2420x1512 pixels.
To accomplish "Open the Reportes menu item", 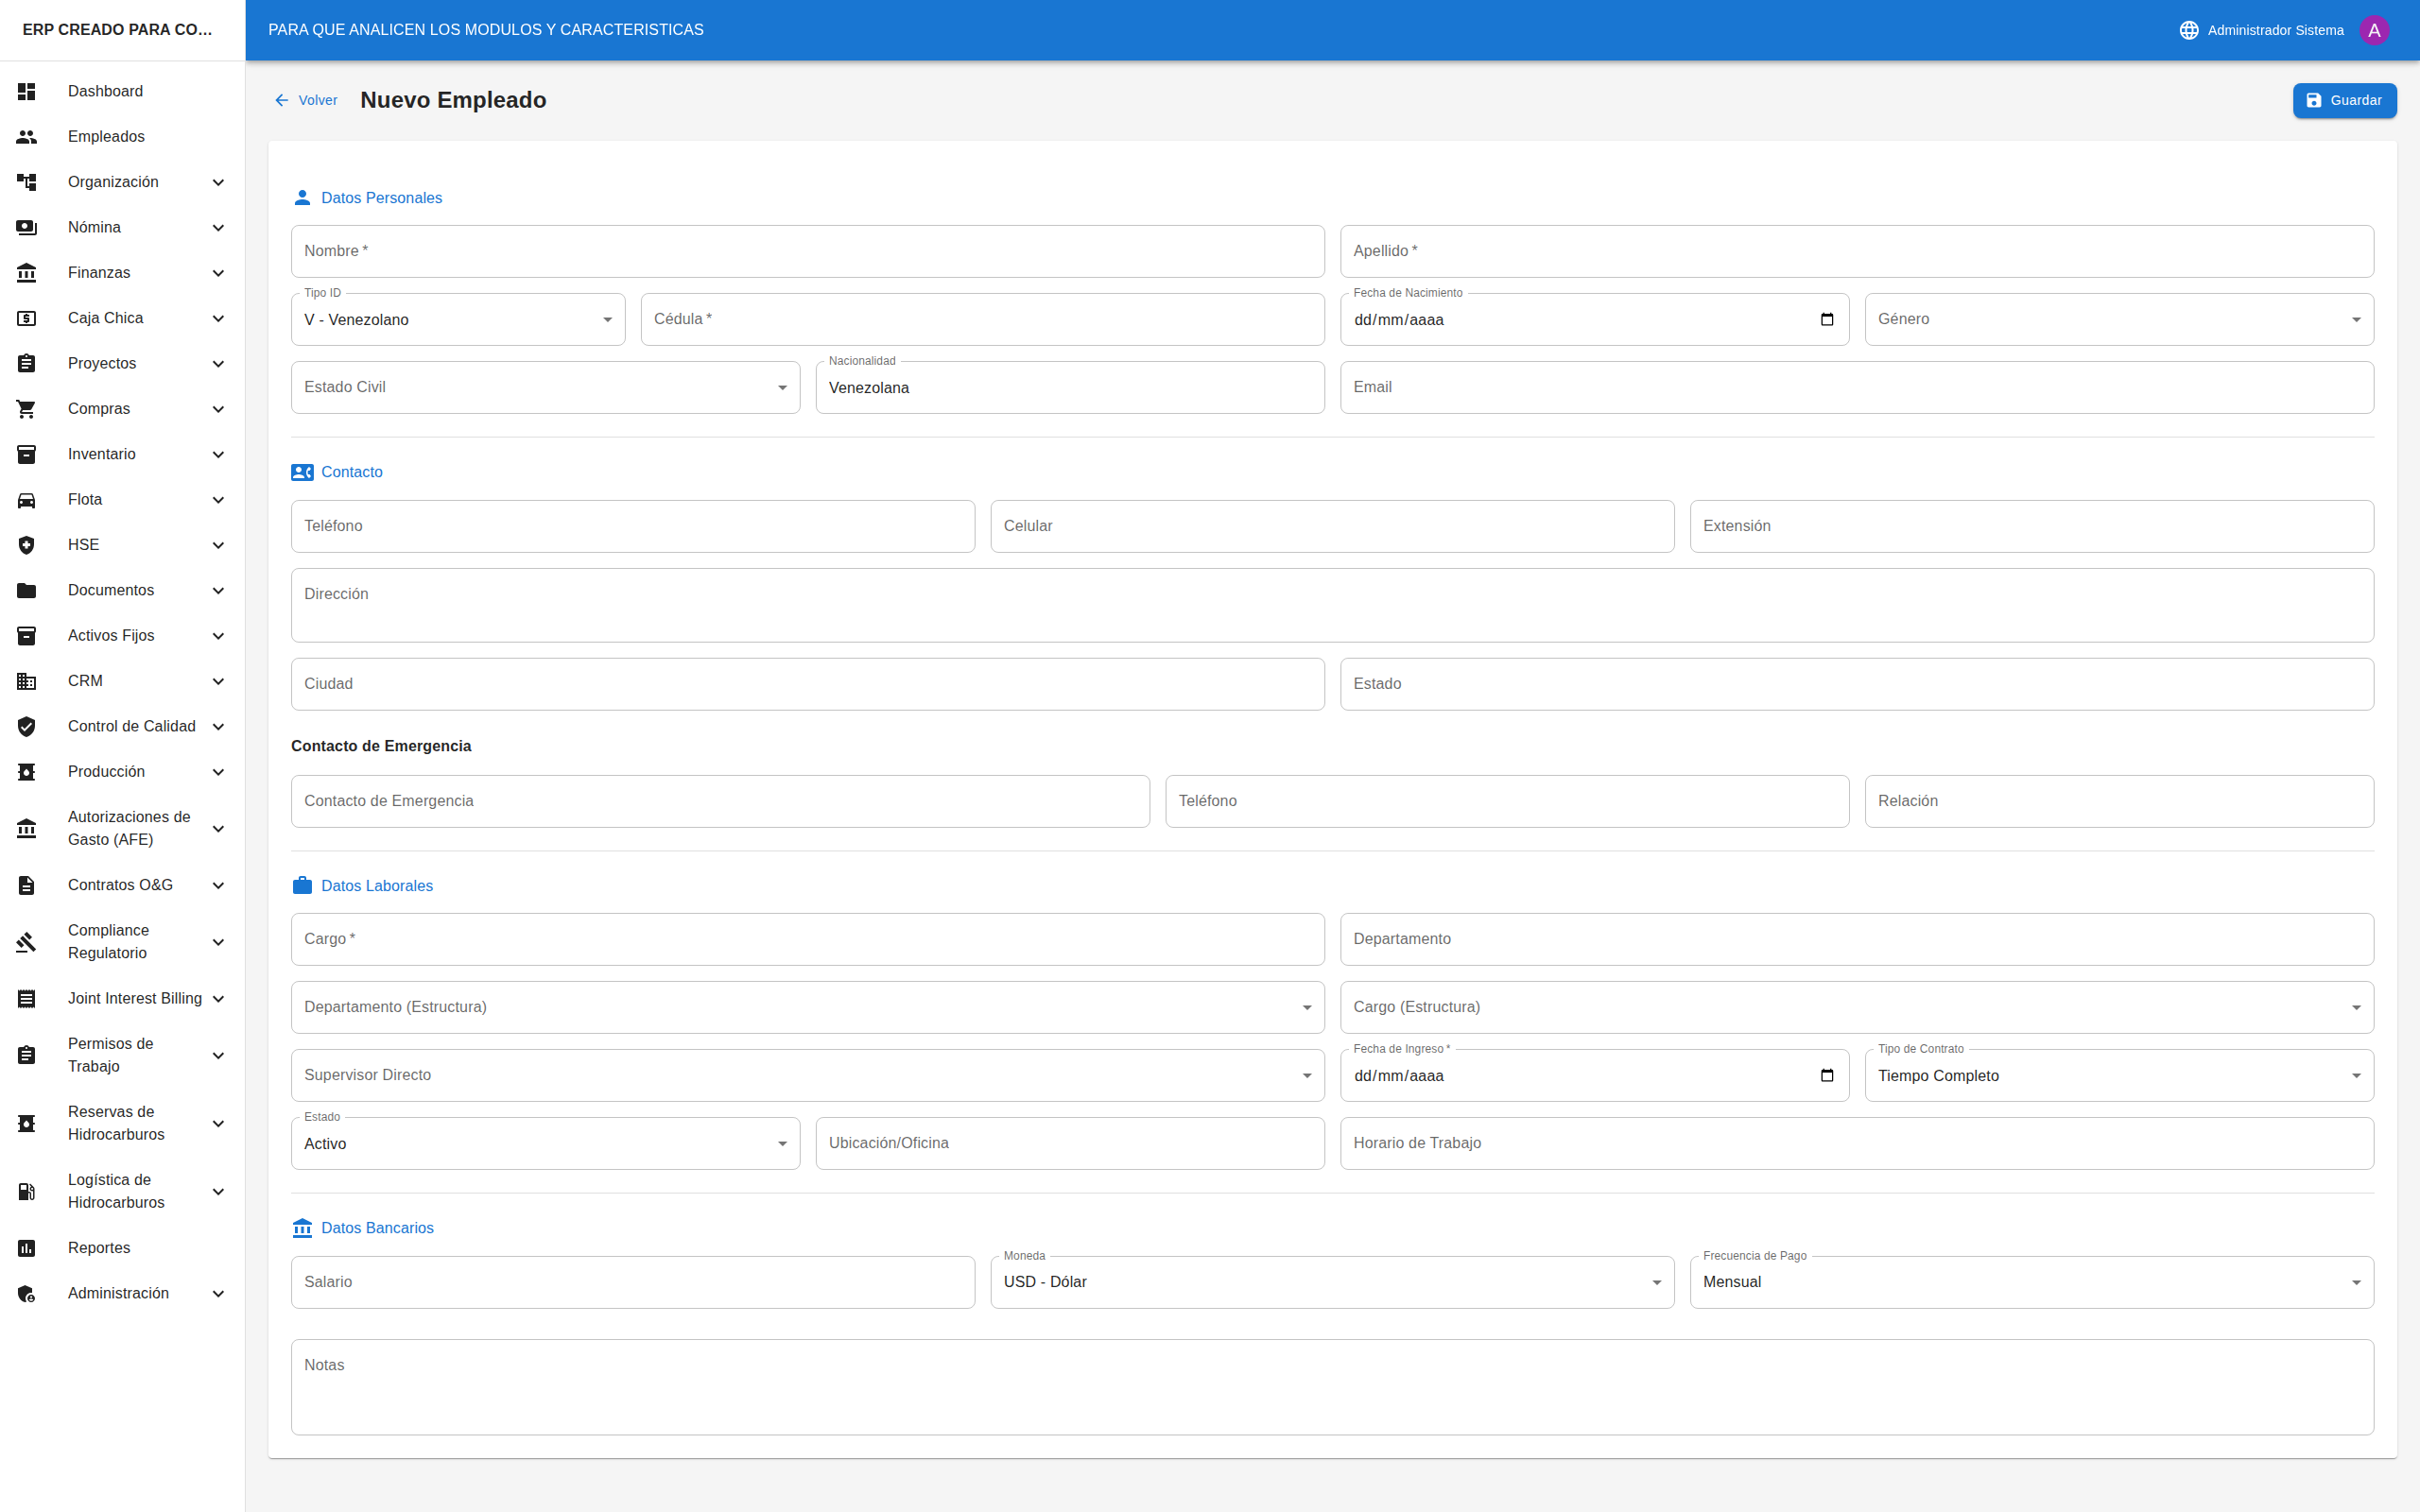I will click(99, 1248).
